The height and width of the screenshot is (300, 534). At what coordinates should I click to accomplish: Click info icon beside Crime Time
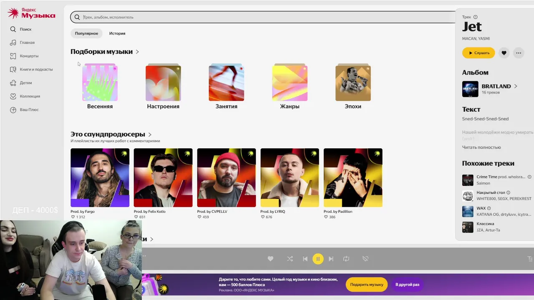pos(529,177)
